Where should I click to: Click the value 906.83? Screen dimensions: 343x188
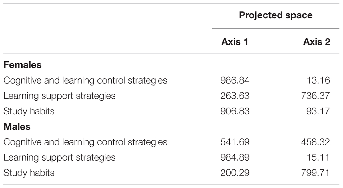(235, 111)
